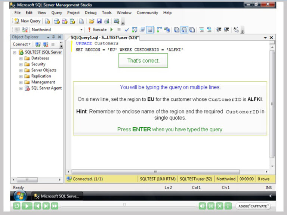Image resolution: width=287 pixels, height=215 pixels.
Task: Open the Community menu
Action: [147, 13]
